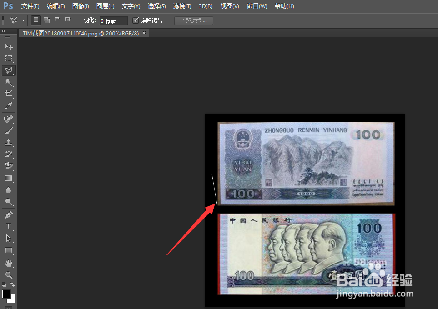Select the Crop tool
The height and width of the screenshot is (309, 438).
click(x=8, y=94)
